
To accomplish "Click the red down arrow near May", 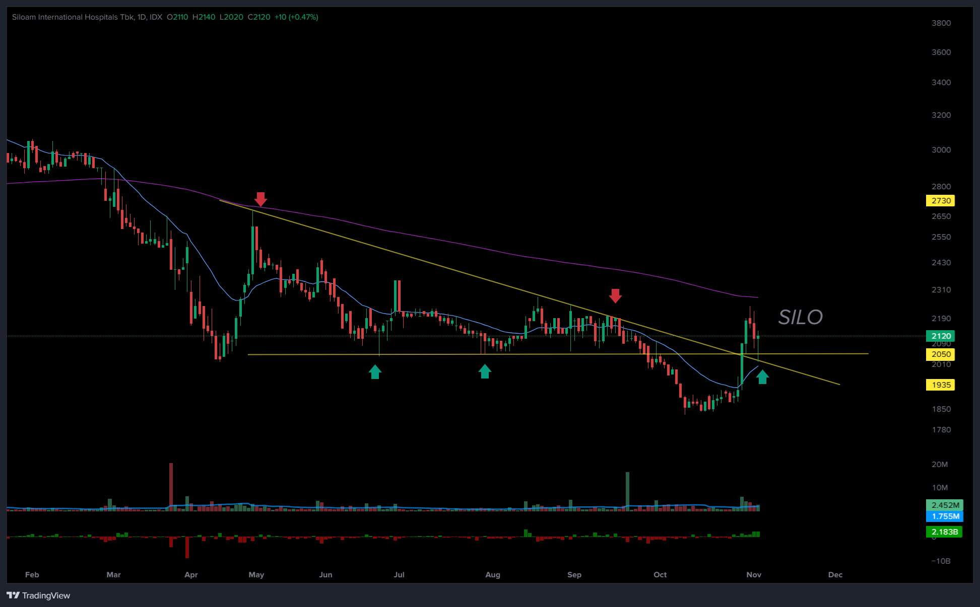I will tap(260, 199).
